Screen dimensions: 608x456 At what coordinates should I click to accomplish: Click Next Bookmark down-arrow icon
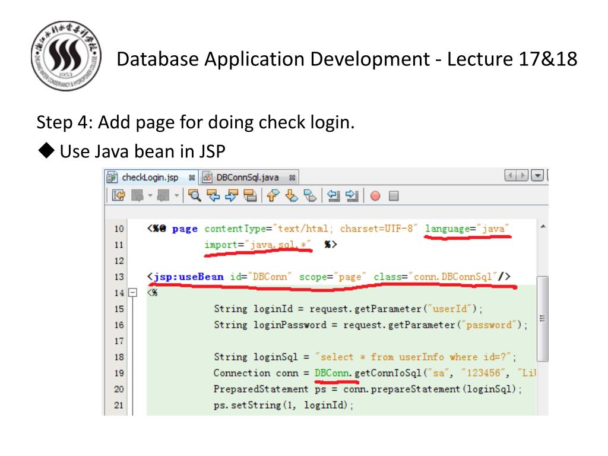[292, 195]
